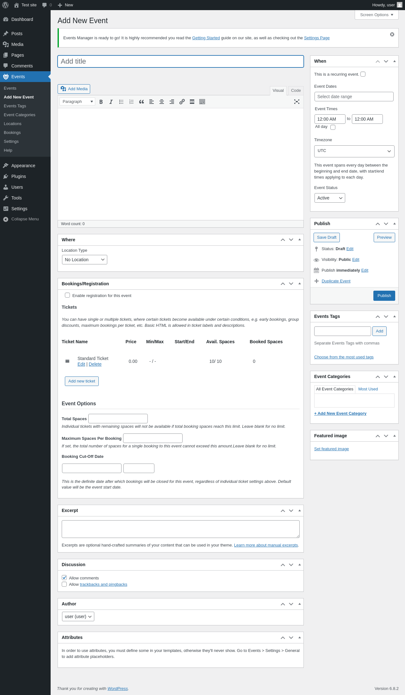Open comments from the admin bar bubble
This screenshot has height=695, width=405.
click(47, 5)
